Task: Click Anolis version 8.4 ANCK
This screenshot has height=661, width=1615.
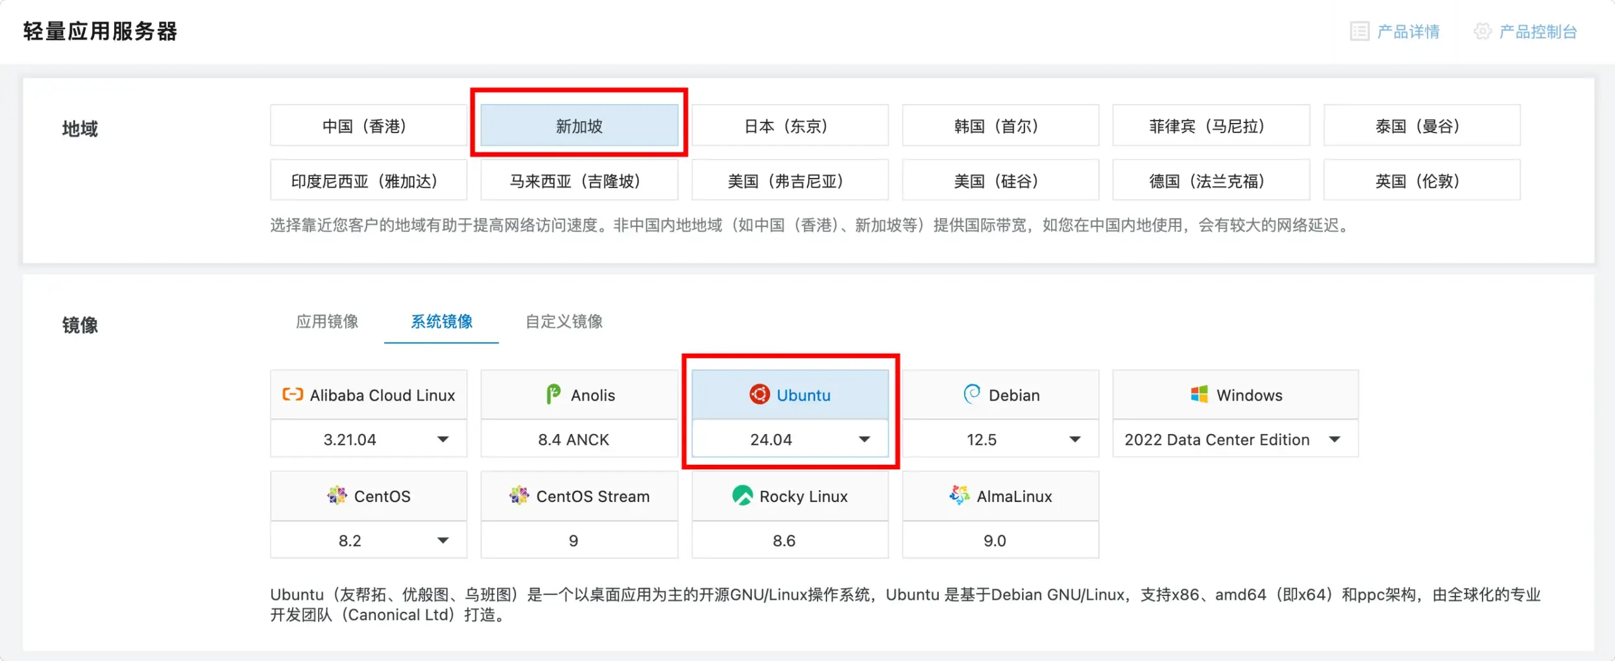Action: pyautogui.click(x=579, y=439)
